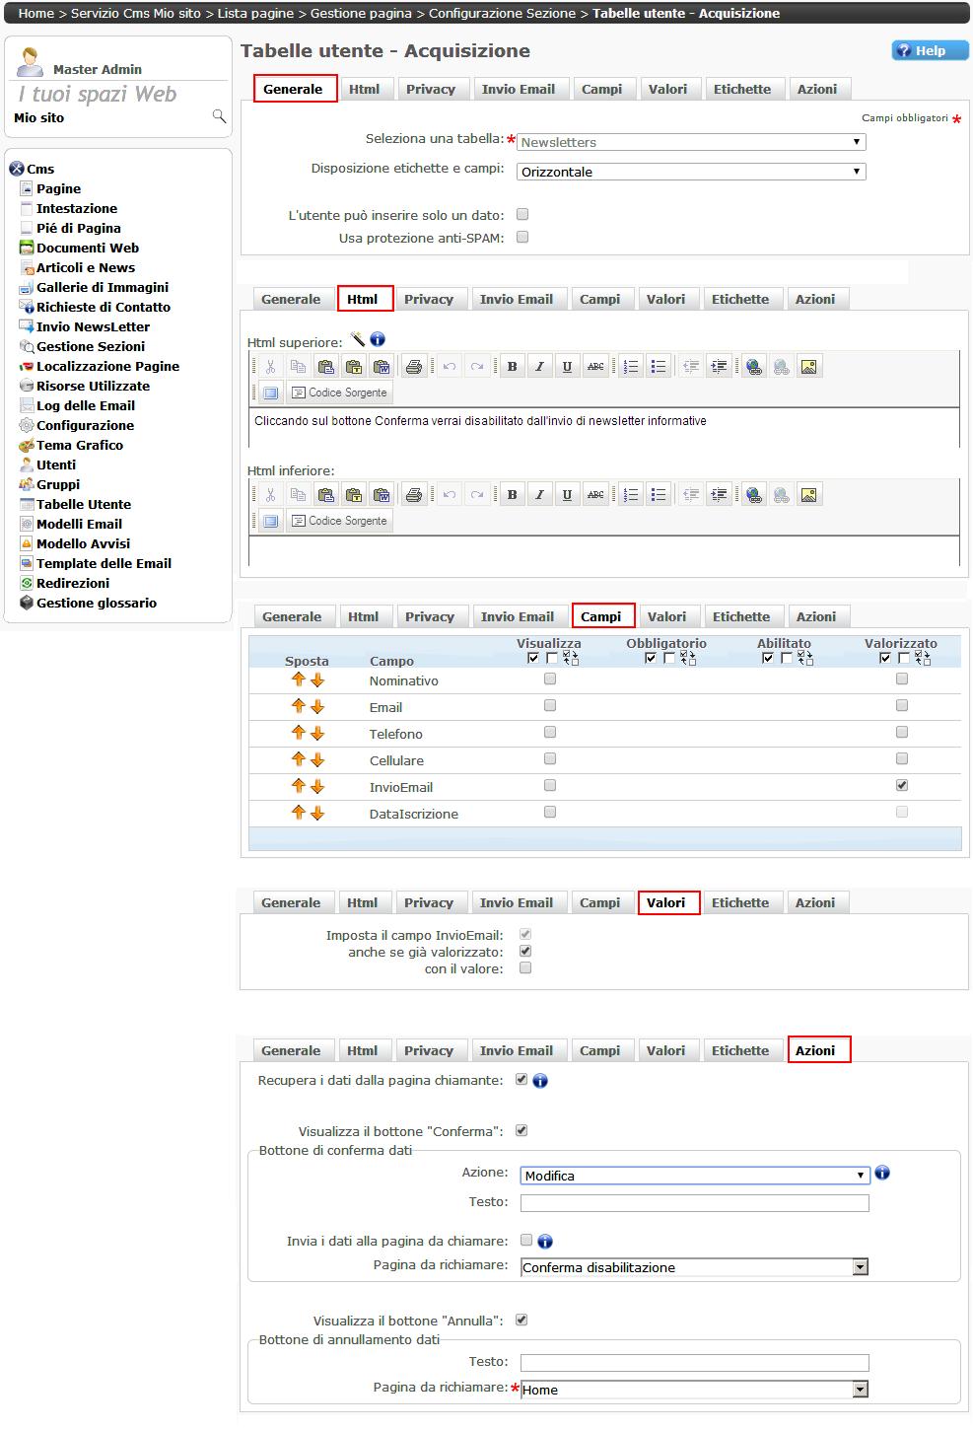Uncheck Visualizza il bottone "Annulla"
Screen dimensions: 973x1430
pyautogui.click(x=521, y=1320)
